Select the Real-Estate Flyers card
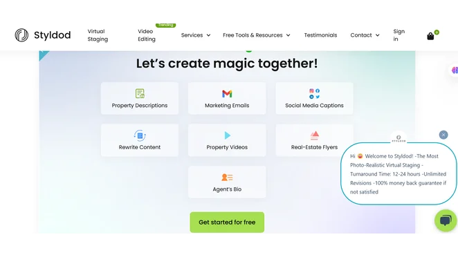458x257 pixels. coord(314,140)
